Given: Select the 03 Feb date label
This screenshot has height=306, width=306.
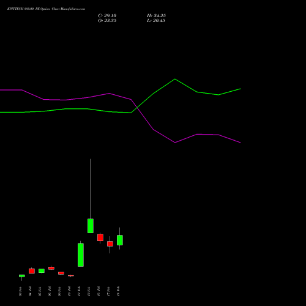Looking at the screenshot, I should 20,291.
